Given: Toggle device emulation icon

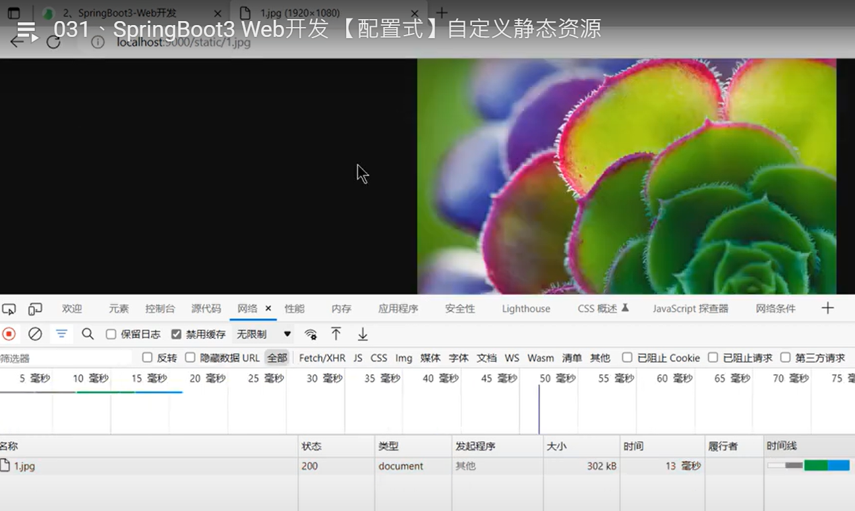Looking at the screenshot, I should click(35, 309).
